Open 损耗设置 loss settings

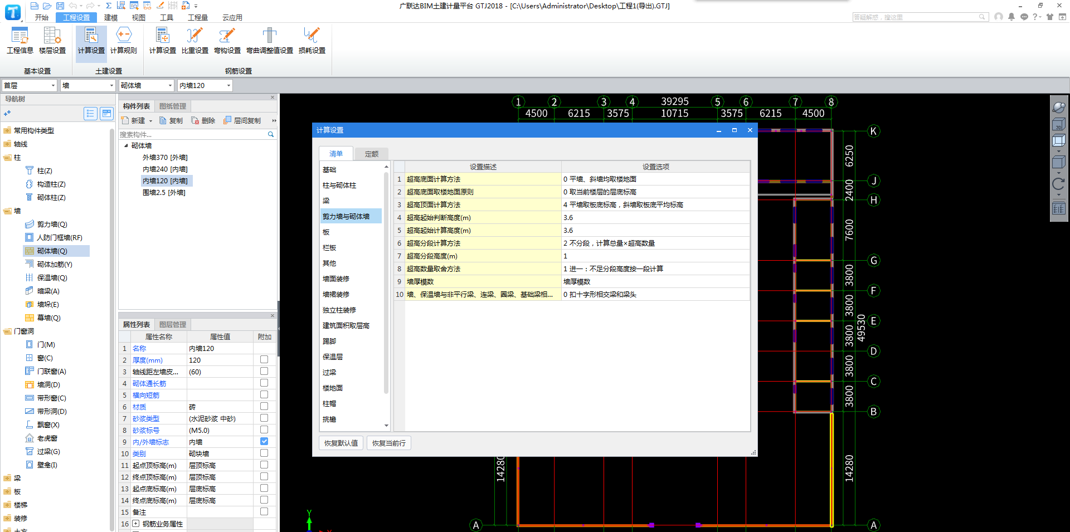coord(312,41)
